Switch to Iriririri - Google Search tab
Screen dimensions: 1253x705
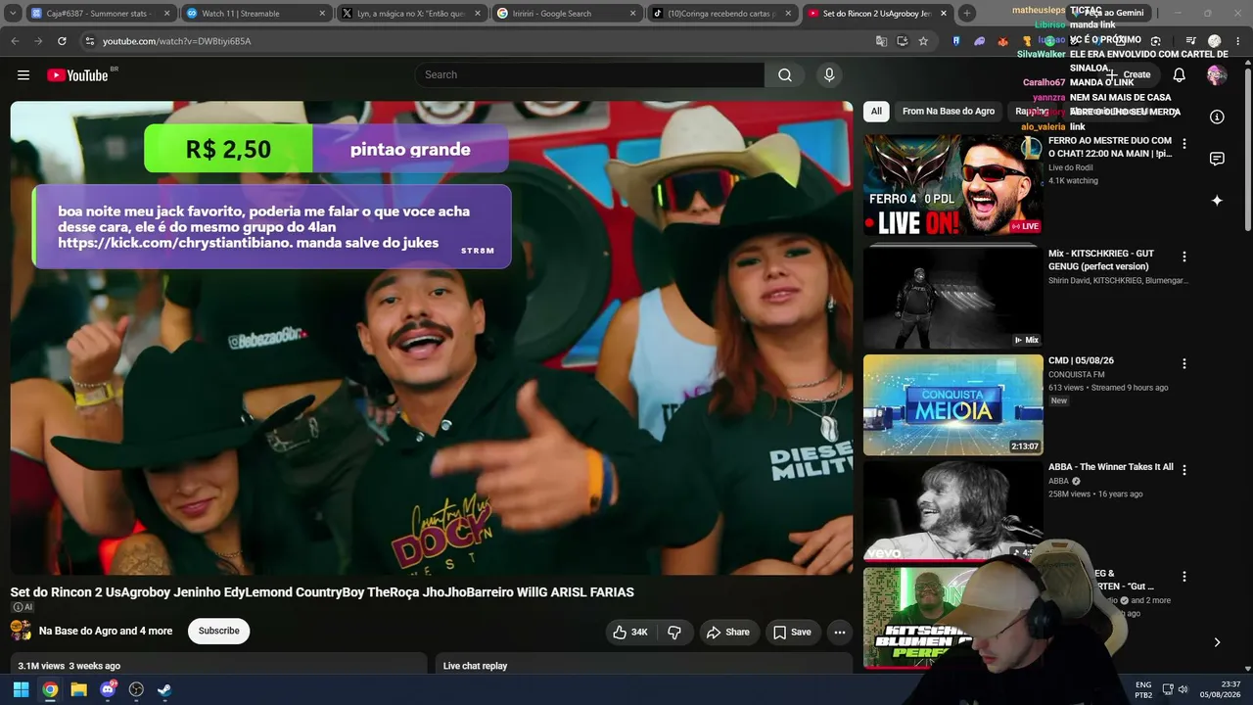pyautogui.click(x=566, y=14)
